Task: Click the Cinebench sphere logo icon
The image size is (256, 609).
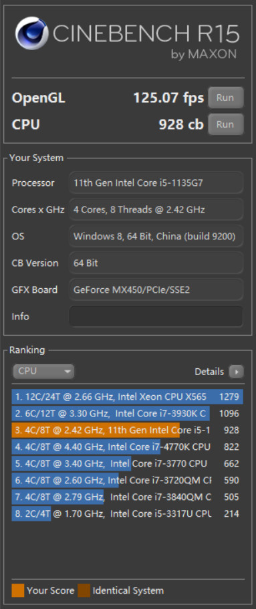Action: [31, 33]
